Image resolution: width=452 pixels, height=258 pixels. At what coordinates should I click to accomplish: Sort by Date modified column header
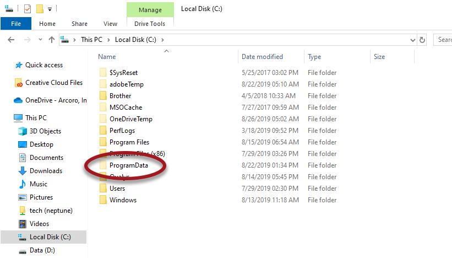pos(262,57)
